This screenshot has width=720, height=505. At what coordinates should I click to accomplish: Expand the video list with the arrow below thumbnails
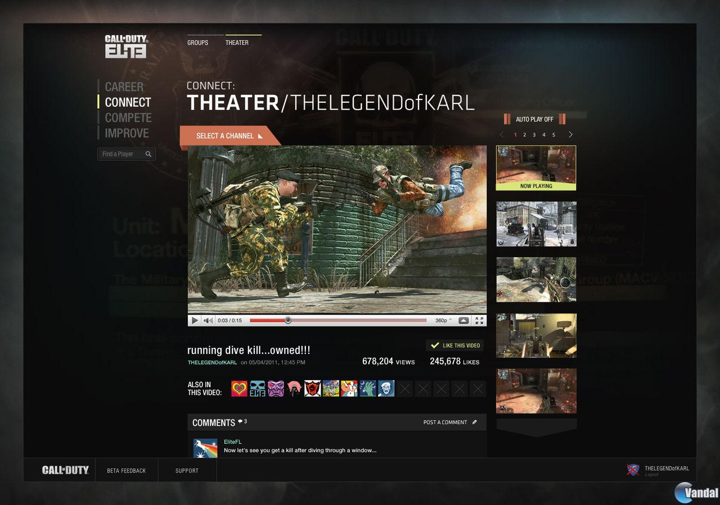point(535,427)
